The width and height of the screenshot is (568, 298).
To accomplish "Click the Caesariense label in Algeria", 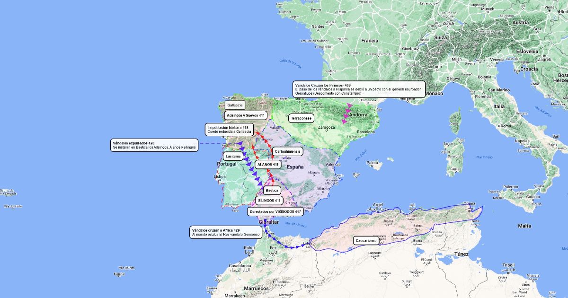I will (366, 241).
